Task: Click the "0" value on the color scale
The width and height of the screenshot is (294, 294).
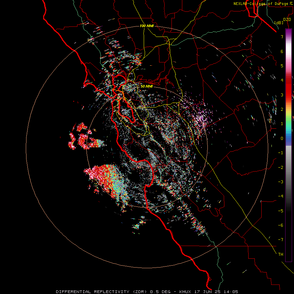Action: coord(282,139)
